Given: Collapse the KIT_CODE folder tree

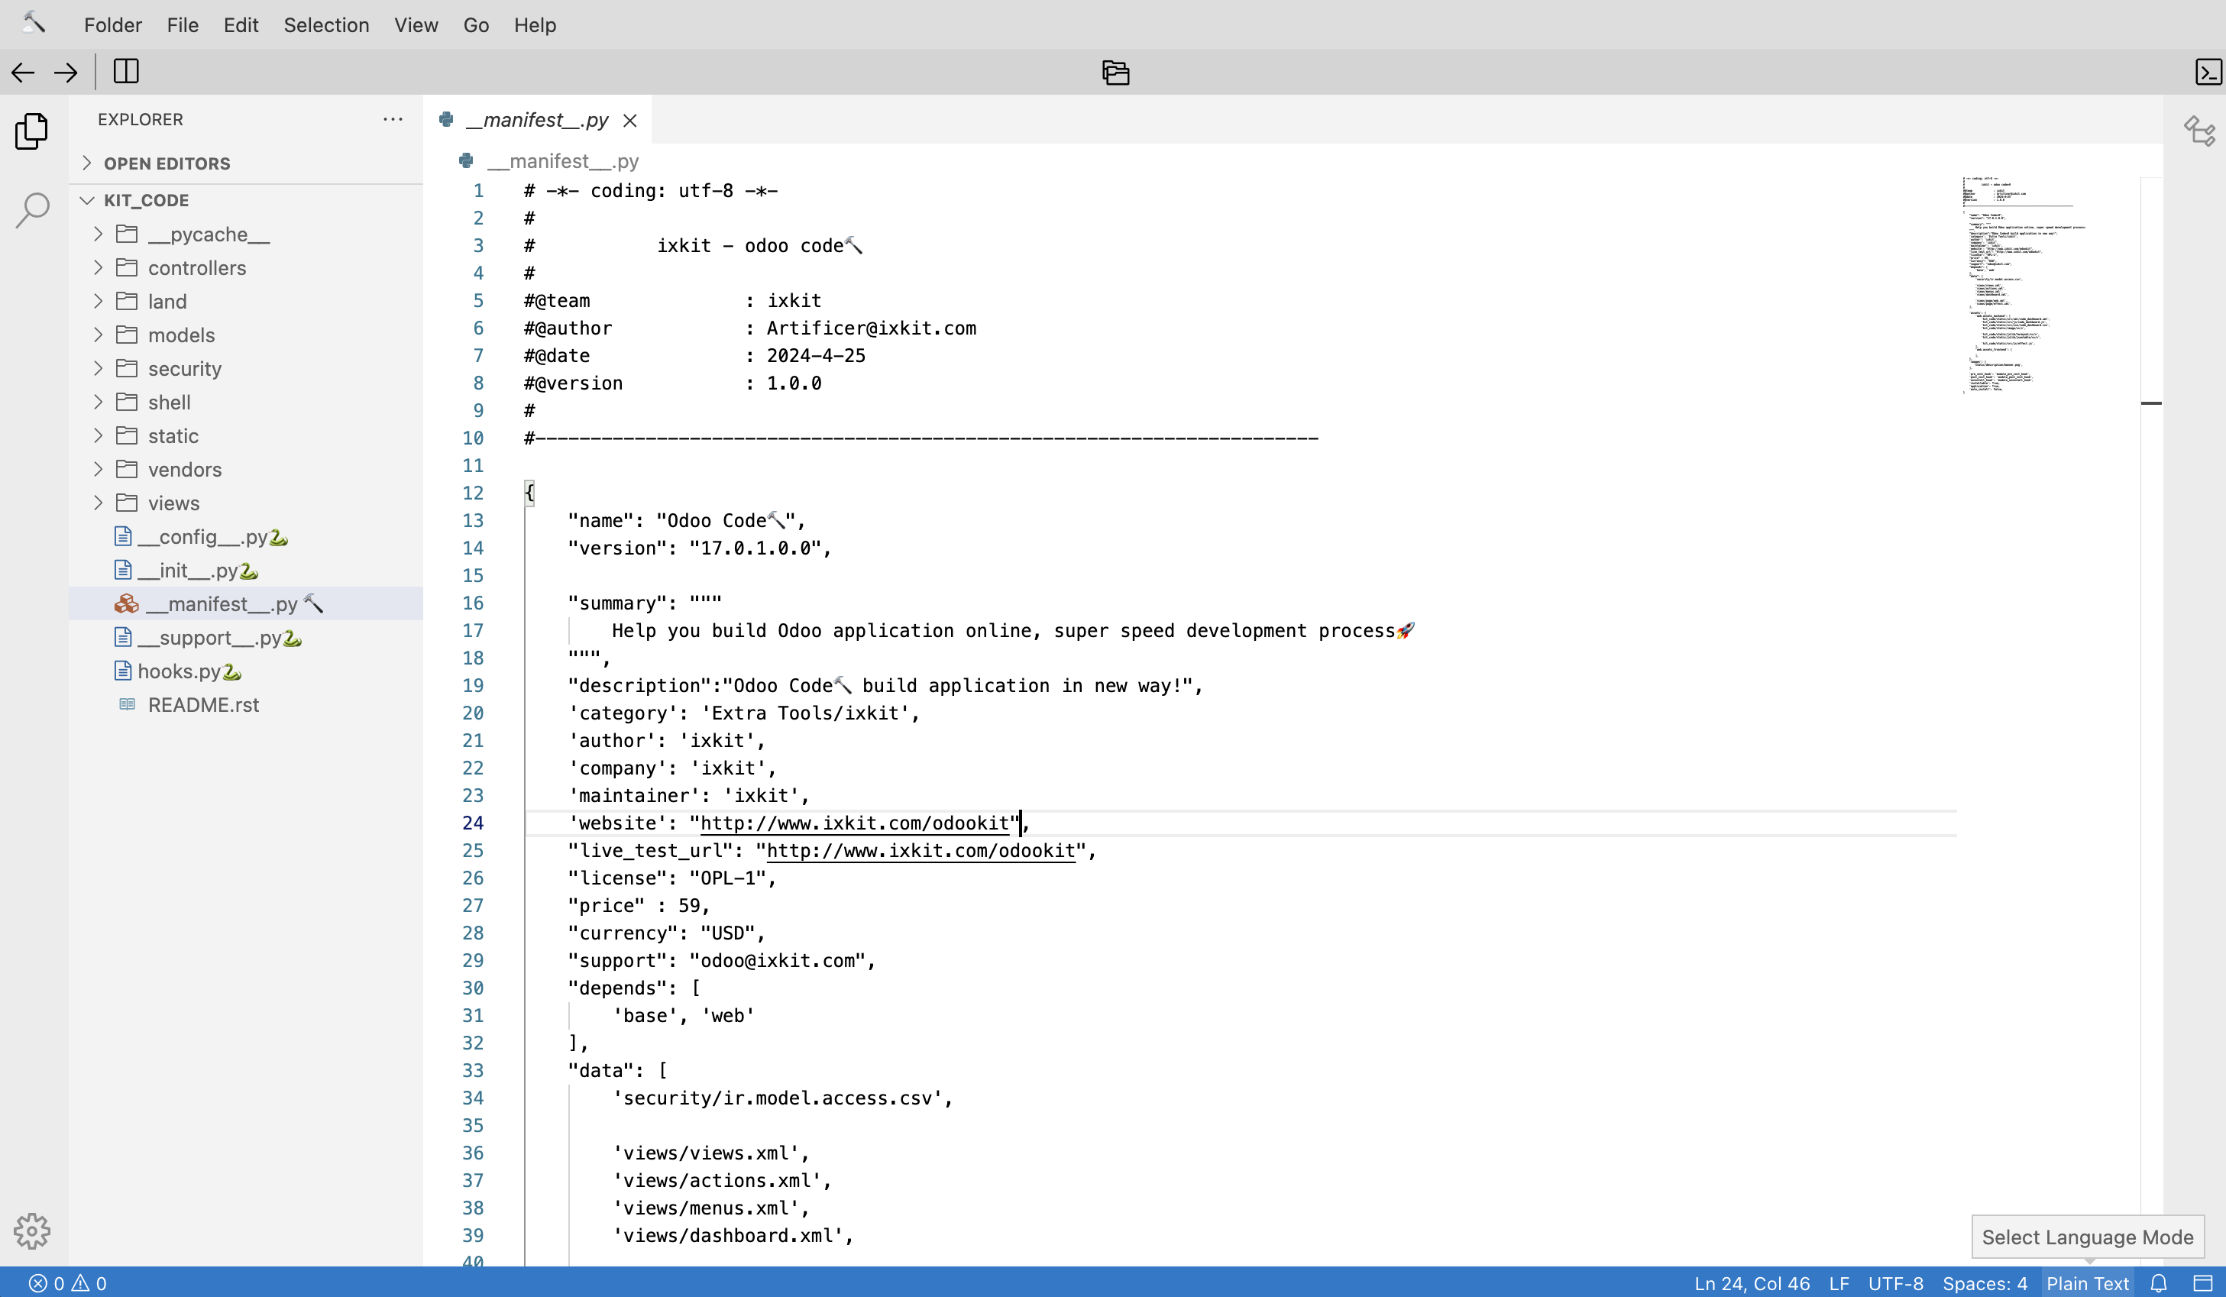Looking at the screenshot, I should coord(146,201).
